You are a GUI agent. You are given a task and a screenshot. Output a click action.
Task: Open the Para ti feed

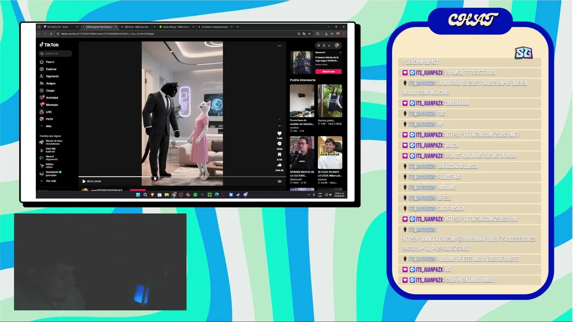click(x=47, y=62)
